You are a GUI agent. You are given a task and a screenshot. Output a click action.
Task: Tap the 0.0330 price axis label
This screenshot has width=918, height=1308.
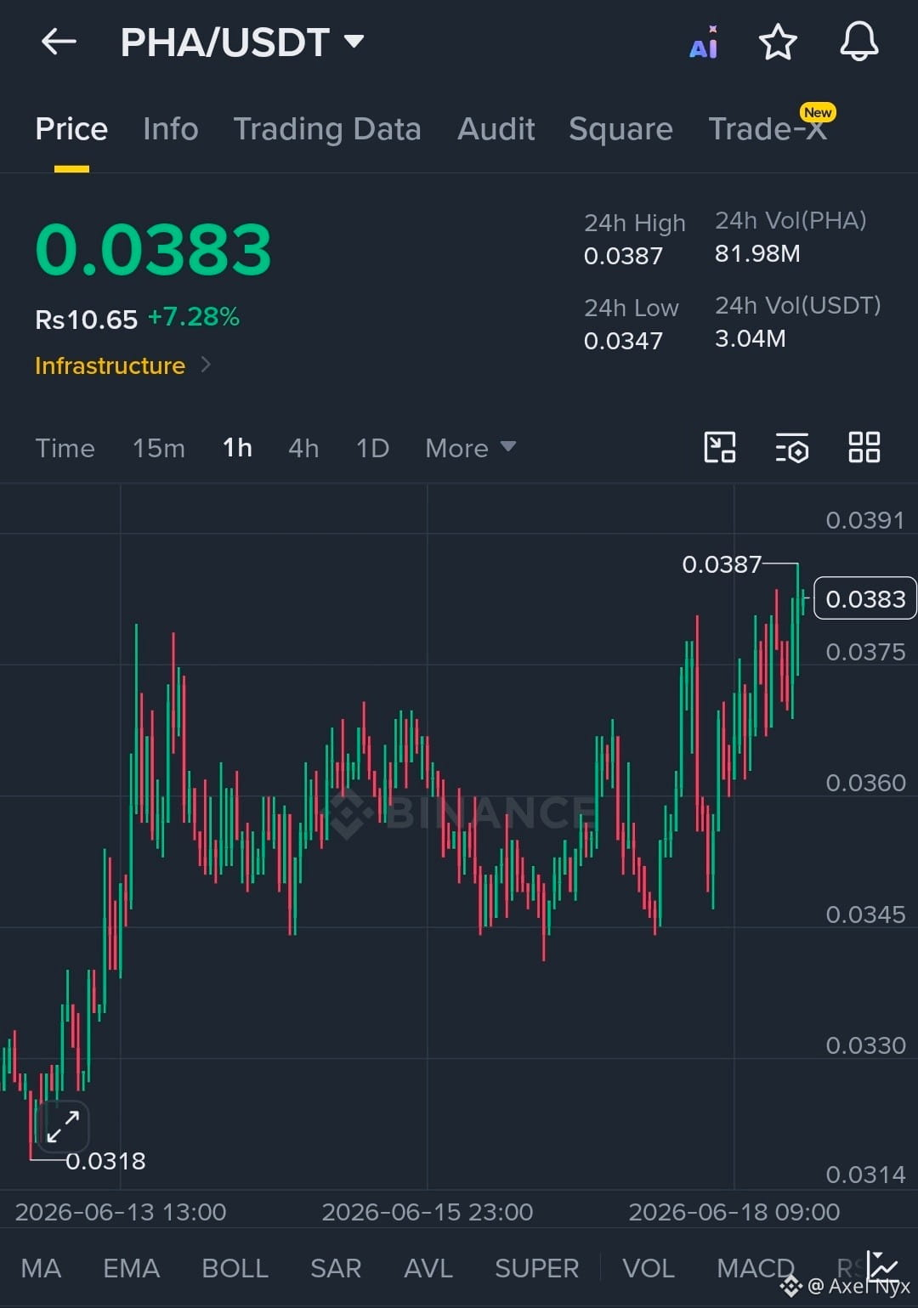(x=865, y=1045)
